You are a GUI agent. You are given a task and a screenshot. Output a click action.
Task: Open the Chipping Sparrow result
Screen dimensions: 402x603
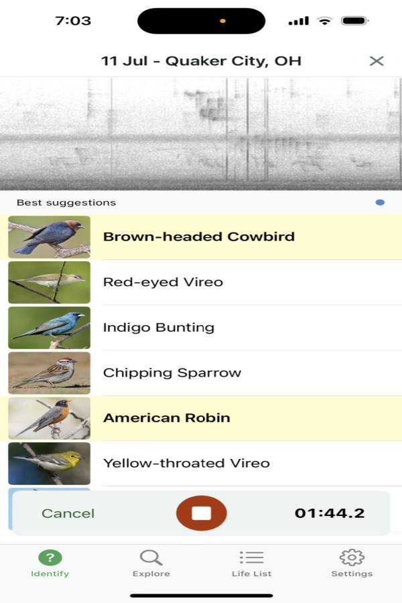[172, 373]
